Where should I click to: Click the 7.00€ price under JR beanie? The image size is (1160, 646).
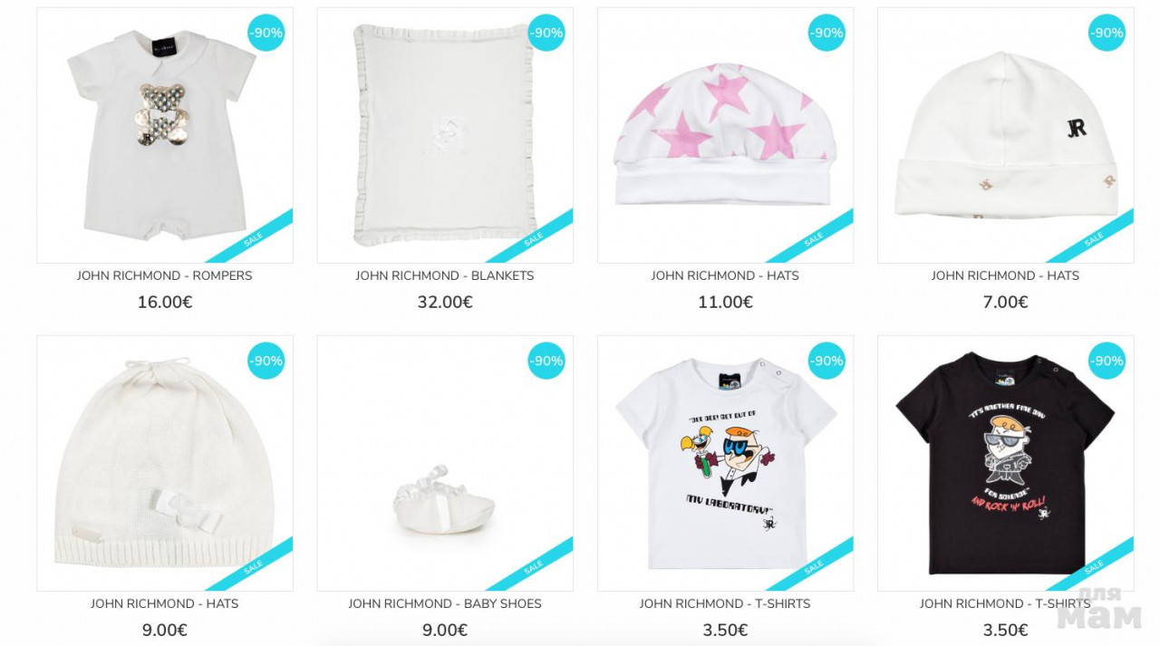click(x=1005, y=303)
